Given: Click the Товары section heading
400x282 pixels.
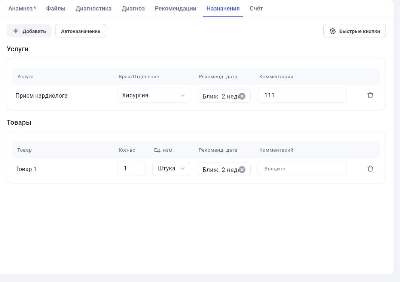Looking at the screenshot, I should 19,122.
